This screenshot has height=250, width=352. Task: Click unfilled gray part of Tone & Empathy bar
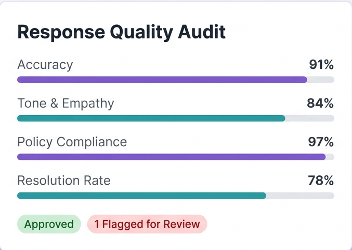[x=309, y=118]
